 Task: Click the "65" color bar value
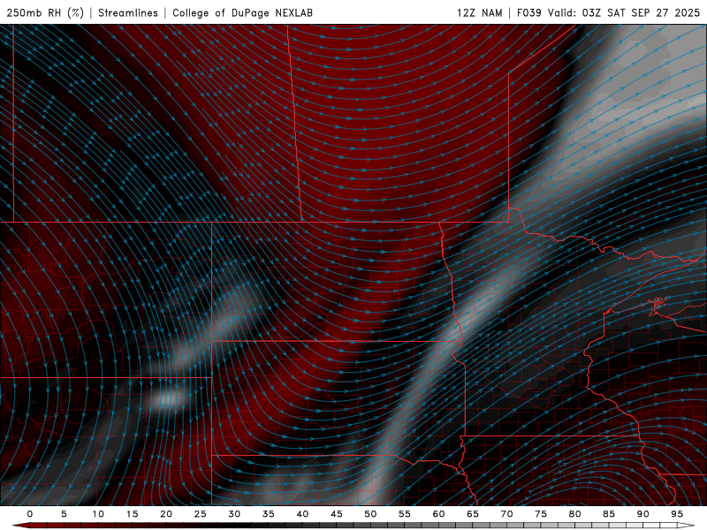click(x=473, y=514)
